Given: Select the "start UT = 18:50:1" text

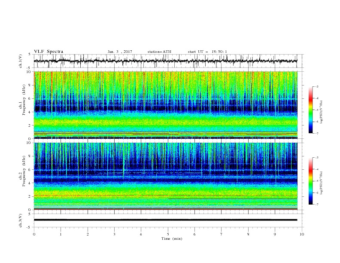Looking at the screenshot, I should tap(207, 52).
